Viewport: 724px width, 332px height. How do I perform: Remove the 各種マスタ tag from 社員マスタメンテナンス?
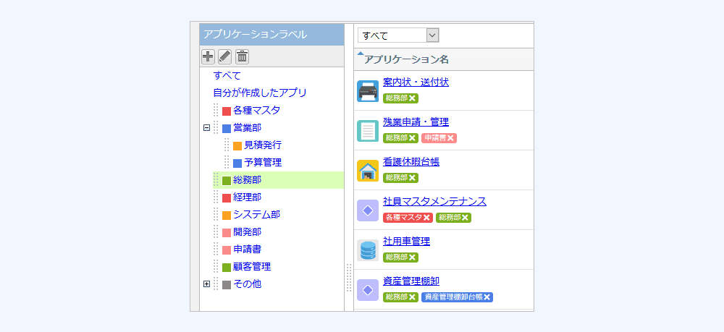427,218
